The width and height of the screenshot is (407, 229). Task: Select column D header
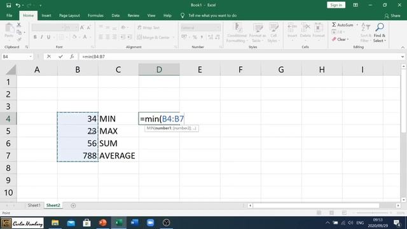tap(159, 69)
